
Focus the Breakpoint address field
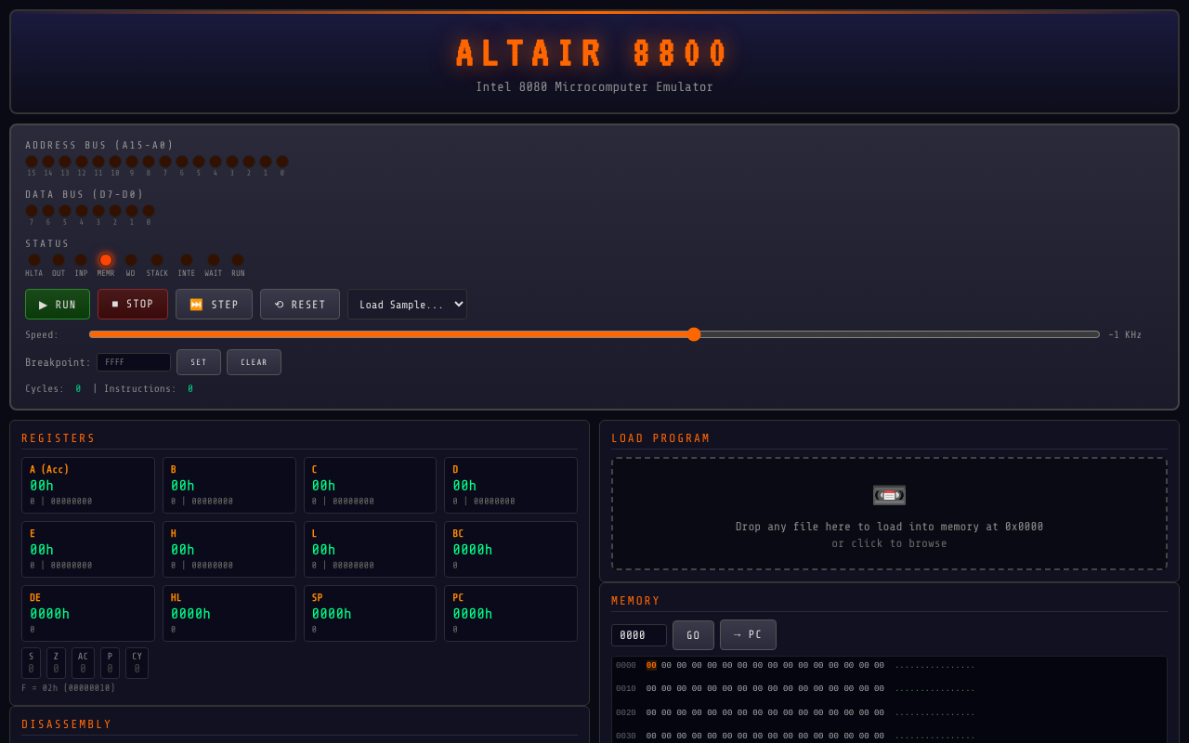coord(134,362)
